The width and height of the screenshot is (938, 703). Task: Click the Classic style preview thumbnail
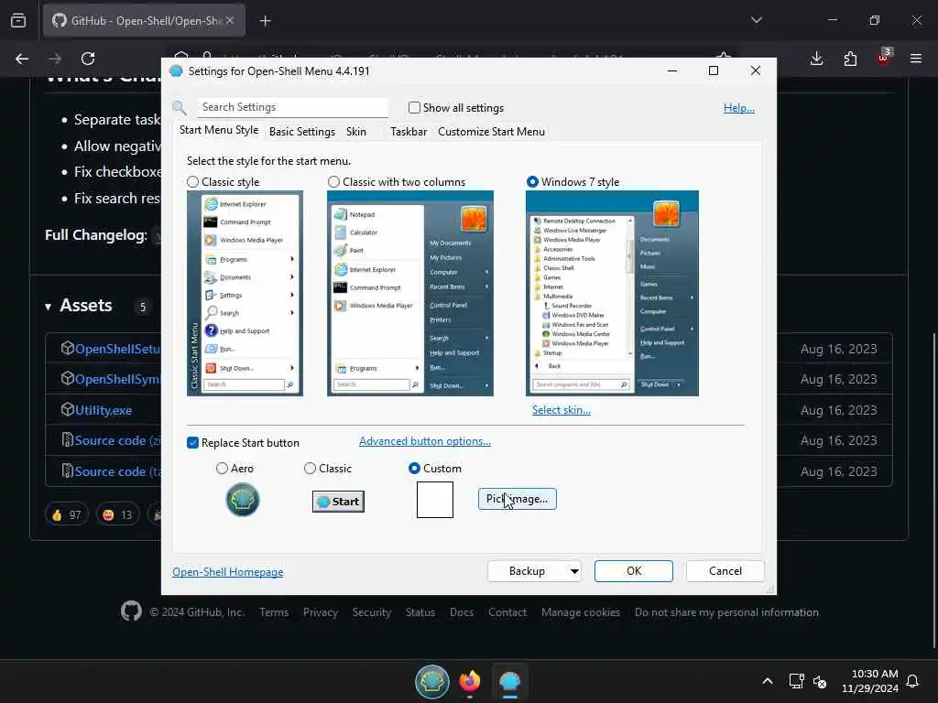pos(245,293)
